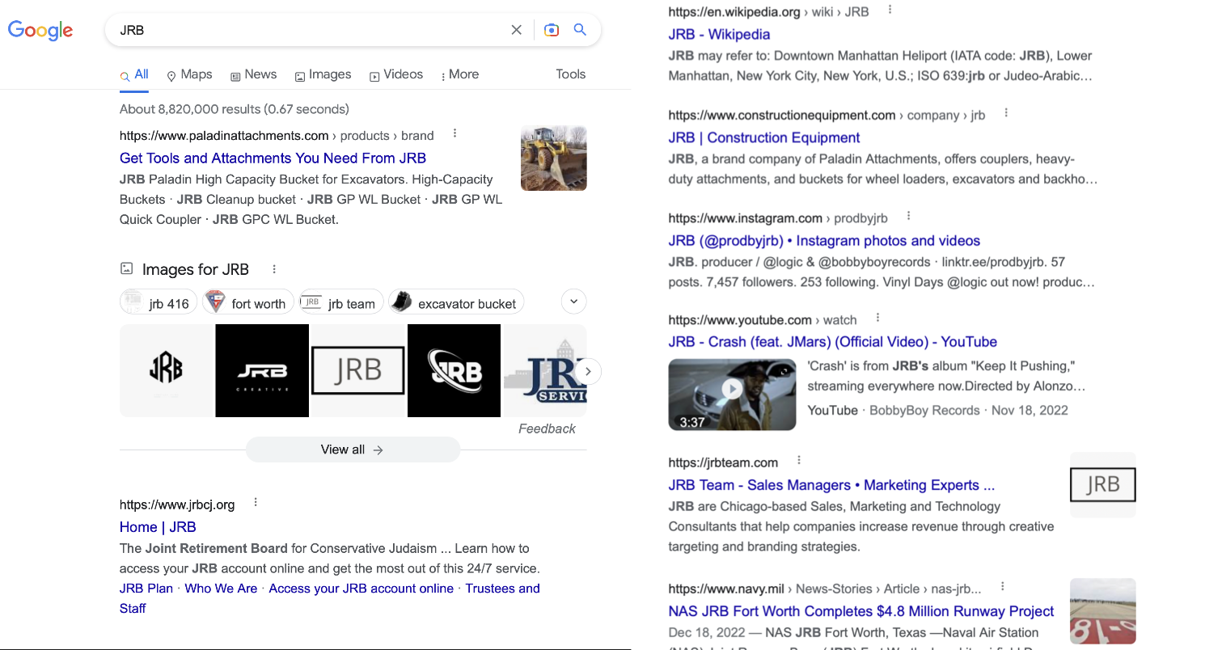Click the Feedback link under images

coord(547,428)
